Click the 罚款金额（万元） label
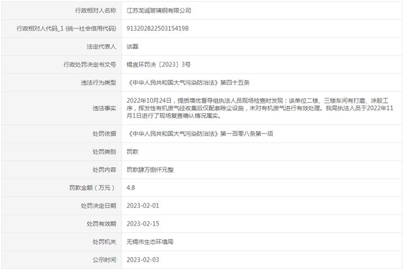The height and width of the screenshot is (269, 403). [x=93, y=188]
